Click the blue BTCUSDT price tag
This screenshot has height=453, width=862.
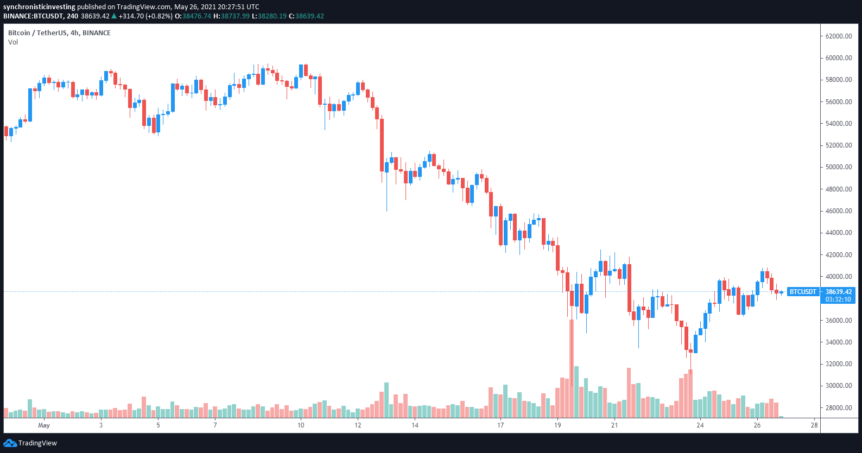pos(802,292)
